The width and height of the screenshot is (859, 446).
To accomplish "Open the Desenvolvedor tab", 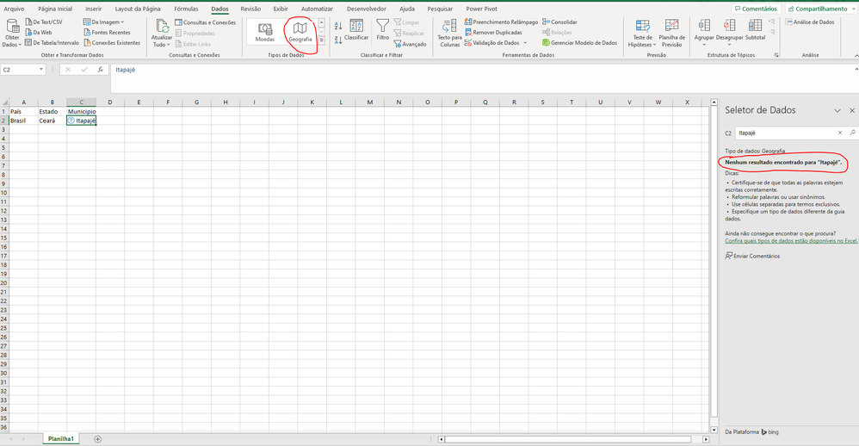I will pos(367,9).
